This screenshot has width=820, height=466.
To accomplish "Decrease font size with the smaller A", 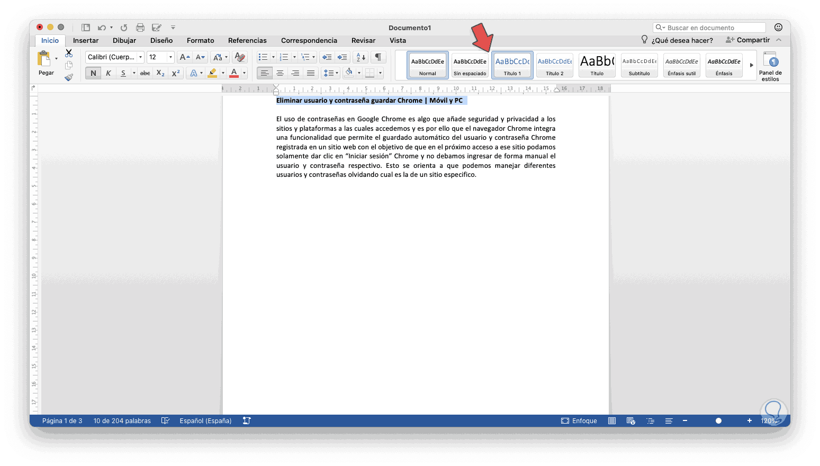I will pyautogui.click(x=200, y=57).
